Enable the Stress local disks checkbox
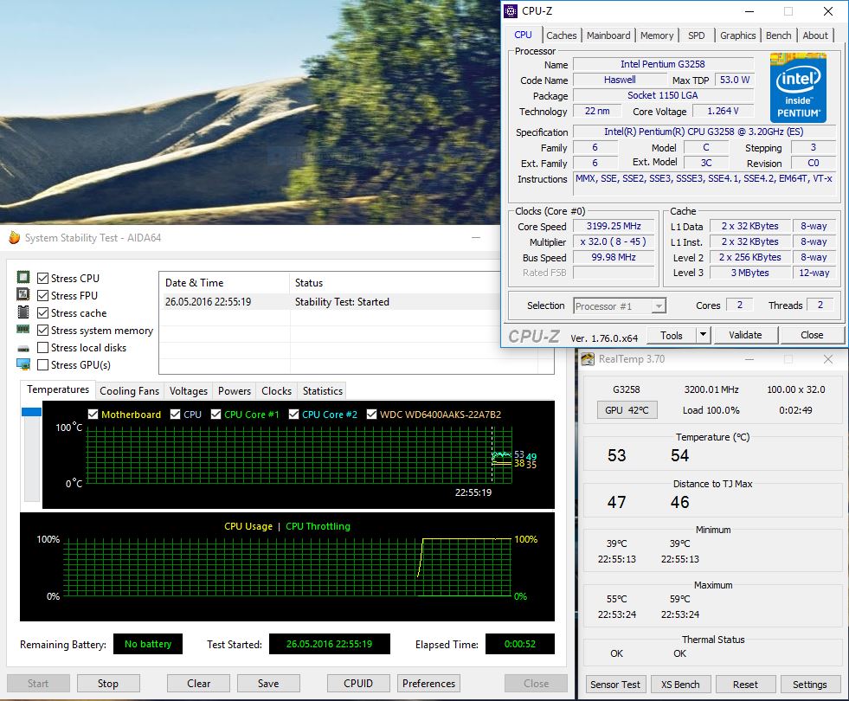 pyautogui.click(x=42, y=348)
